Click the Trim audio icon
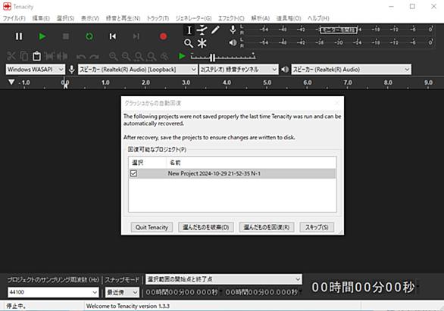Viewport: 444px width, 311px height. (x=49, y=56)
